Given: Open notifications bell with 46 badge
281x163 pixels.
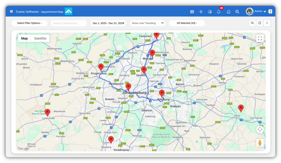Looking at the screenshot, I should (x=219, y=11).
